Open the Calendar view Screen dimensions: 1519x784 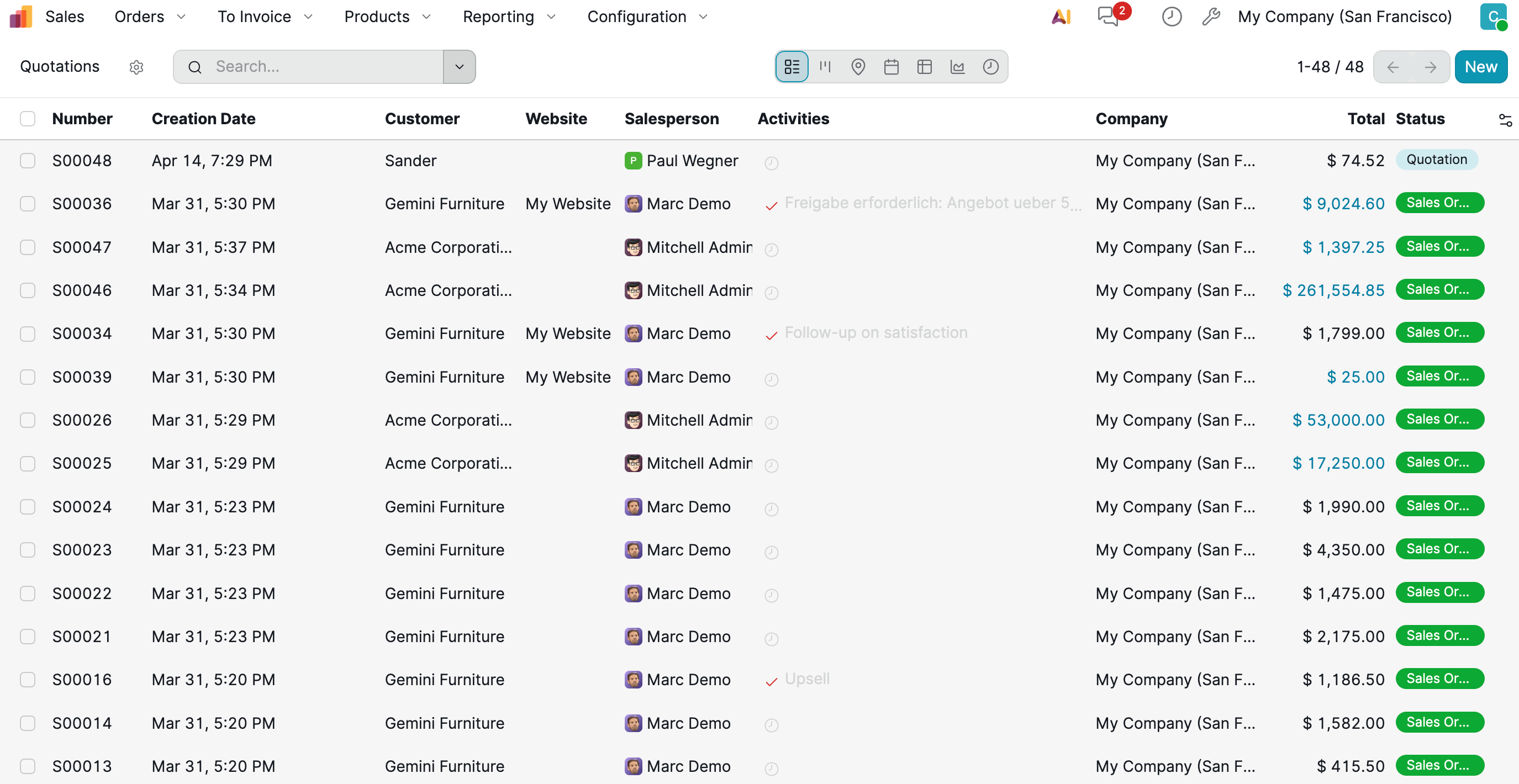tap(891, 67)
